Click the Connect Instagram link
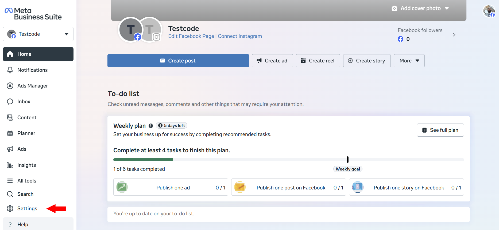Screen dimensions: 499x230 pyautogui.click(x=240, y=36)
